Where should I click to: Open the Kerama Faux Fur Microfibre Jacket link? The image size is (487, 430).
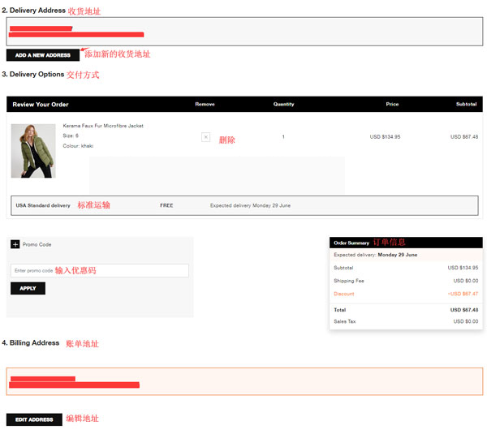103,126
